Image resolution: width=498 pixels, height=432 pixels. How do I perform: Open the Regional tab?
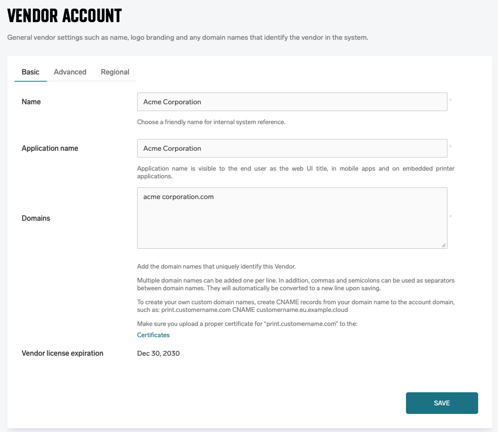115,72
